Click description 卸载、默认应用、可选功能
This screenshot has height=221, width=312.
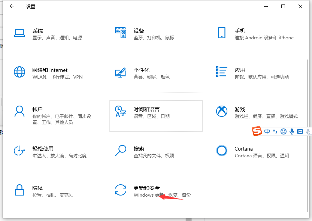[x=262, y=77]
